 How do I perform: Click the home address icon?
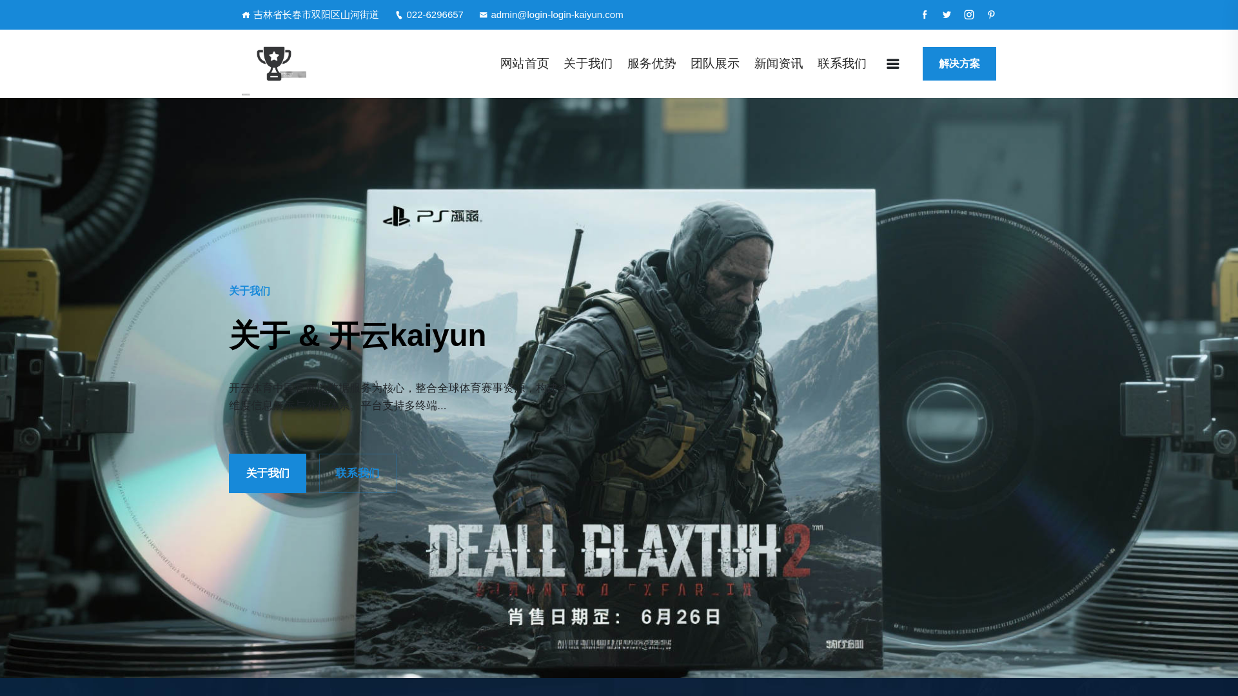click(246, 15)
